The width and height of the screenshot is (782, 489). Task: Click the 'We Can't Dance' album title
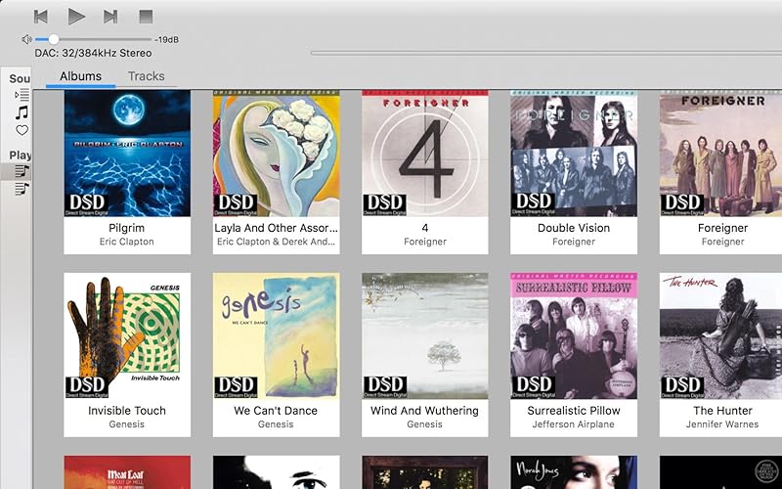(276, 411)
